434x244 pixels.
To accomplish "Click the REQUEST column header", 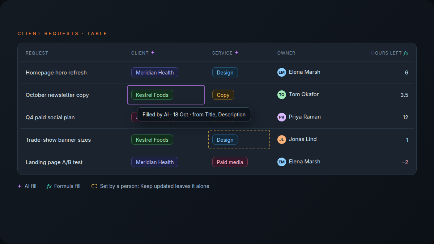I will coord(37,53).
